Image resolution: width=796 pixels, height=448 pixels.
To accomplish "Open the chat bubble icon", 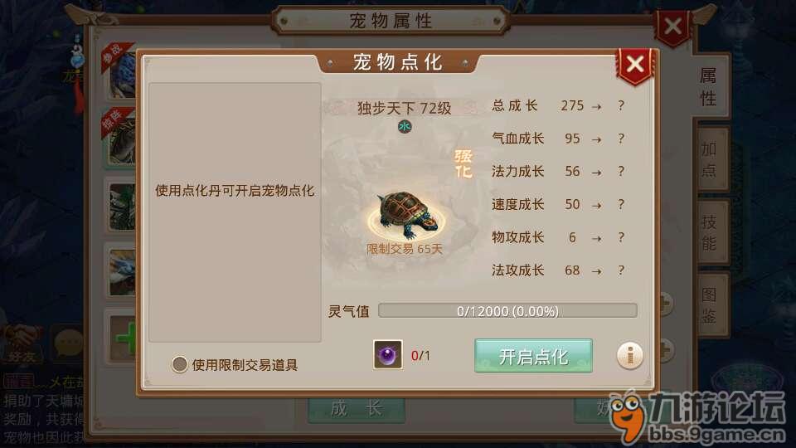I will (x=67, y=345).
